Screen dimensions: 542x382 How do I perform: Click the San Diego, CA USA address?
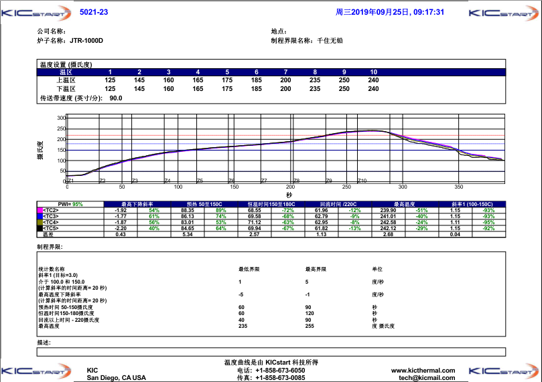point(117,378)
